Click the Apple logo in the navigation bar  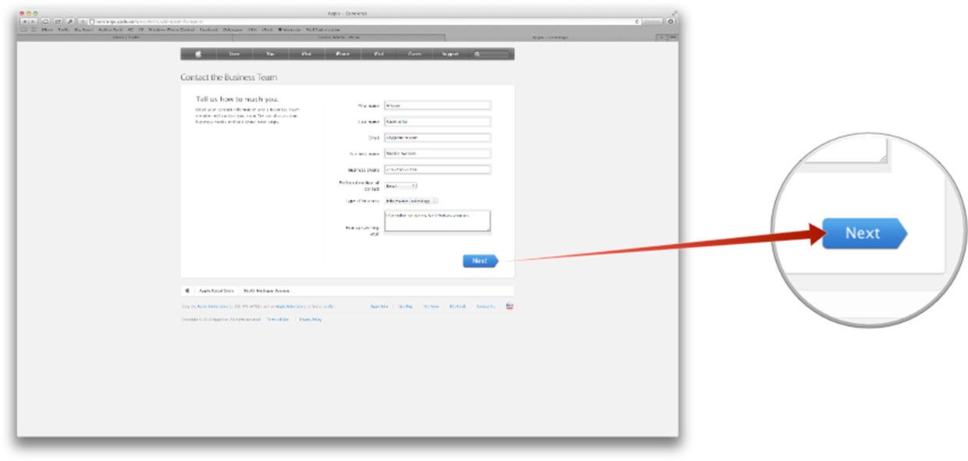[198, 55]
